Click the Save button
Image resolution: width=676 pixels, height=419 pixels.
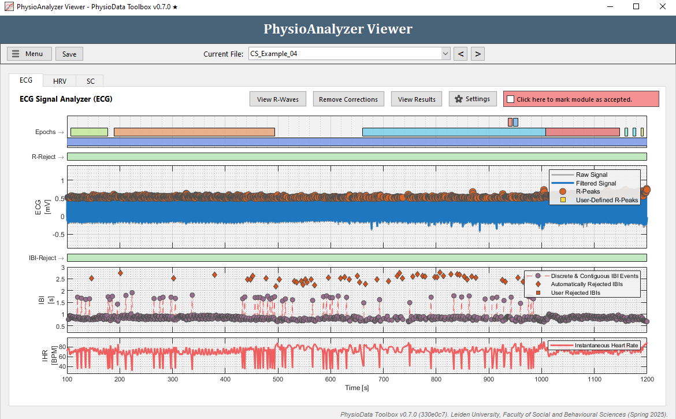click(69, 54)
